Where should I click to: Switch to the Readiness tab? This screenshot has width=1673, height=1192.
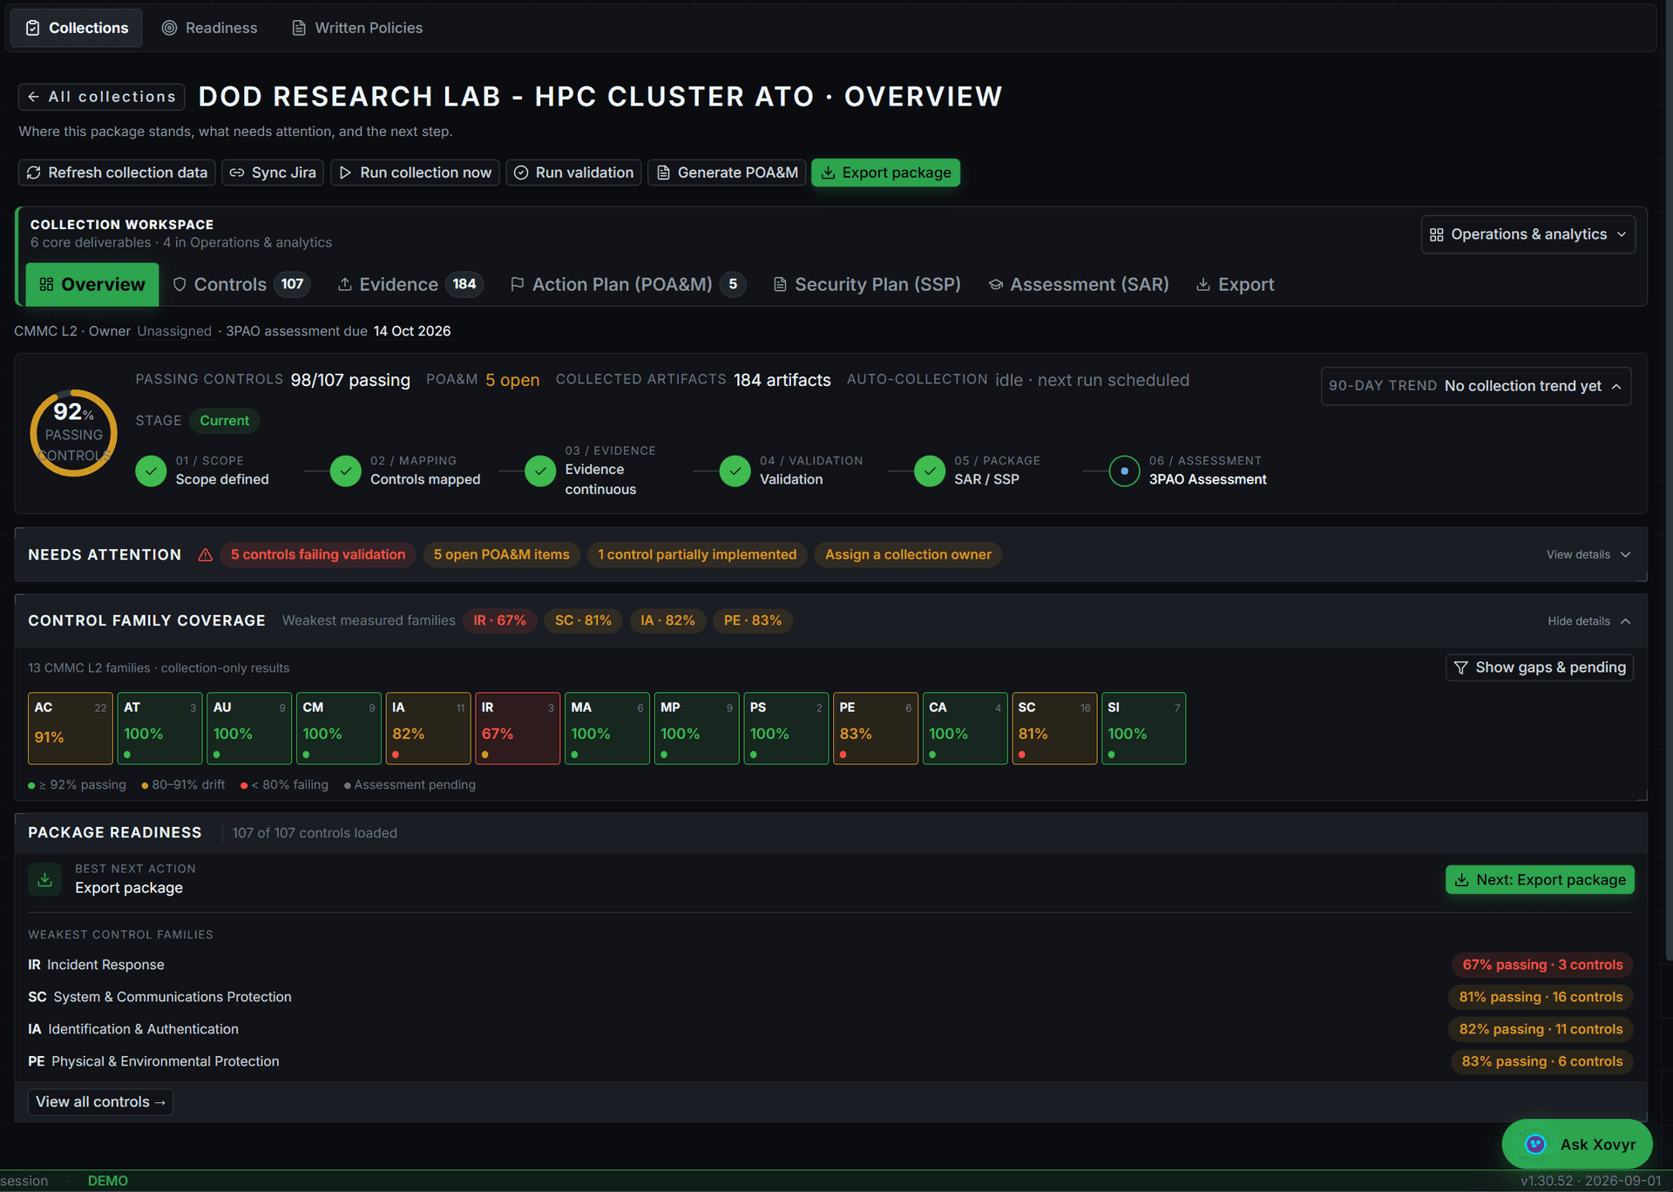click(210, 28)
